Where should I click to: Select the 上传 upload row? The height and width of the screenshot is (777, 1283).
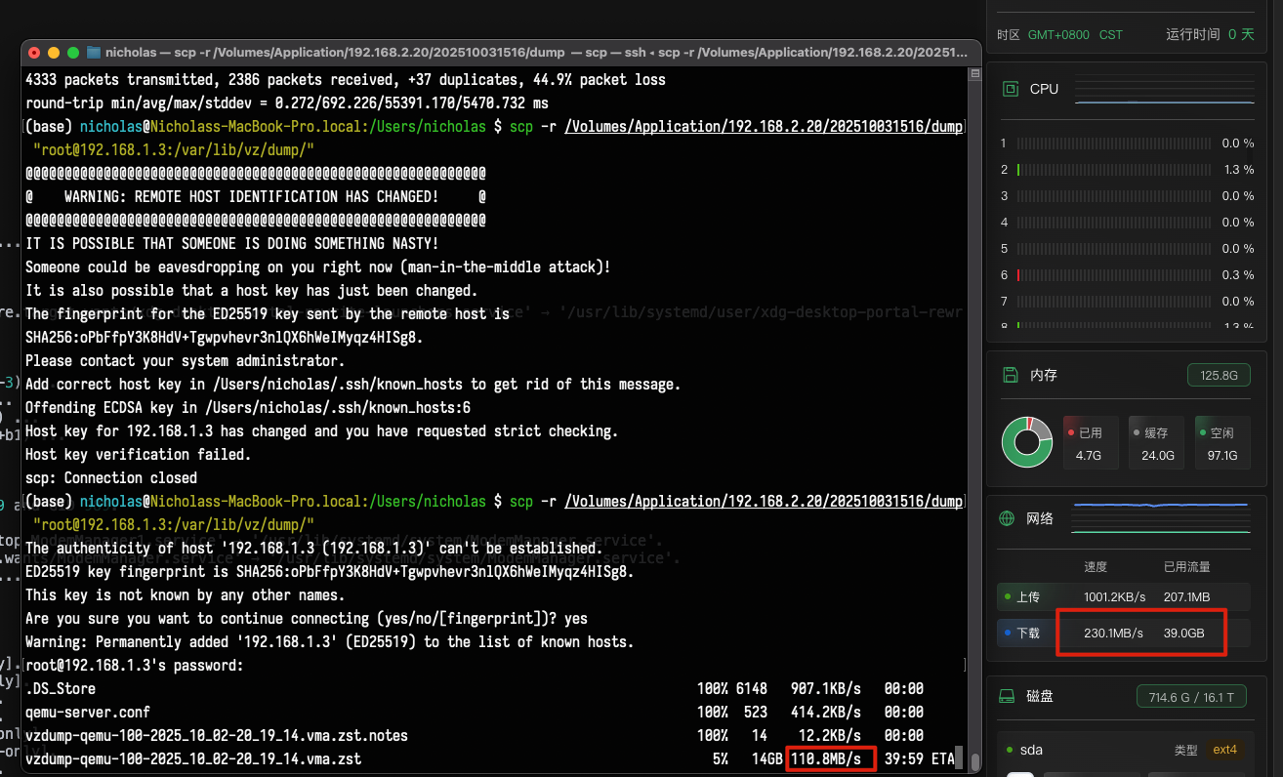tap(1122, 596)
